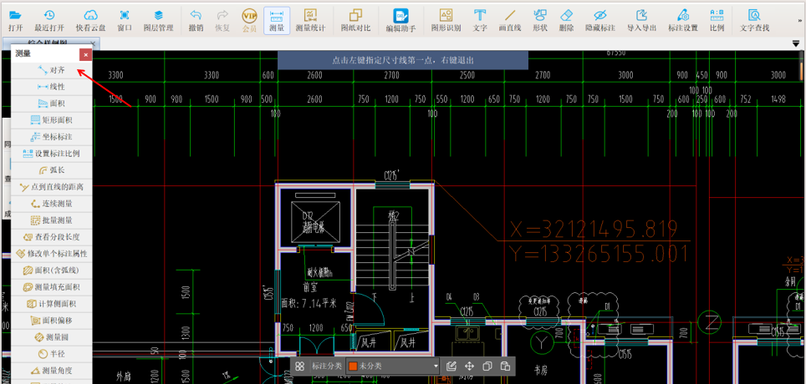
Task: Undo with the 撤销 button
Action: (x=196, y=21)
